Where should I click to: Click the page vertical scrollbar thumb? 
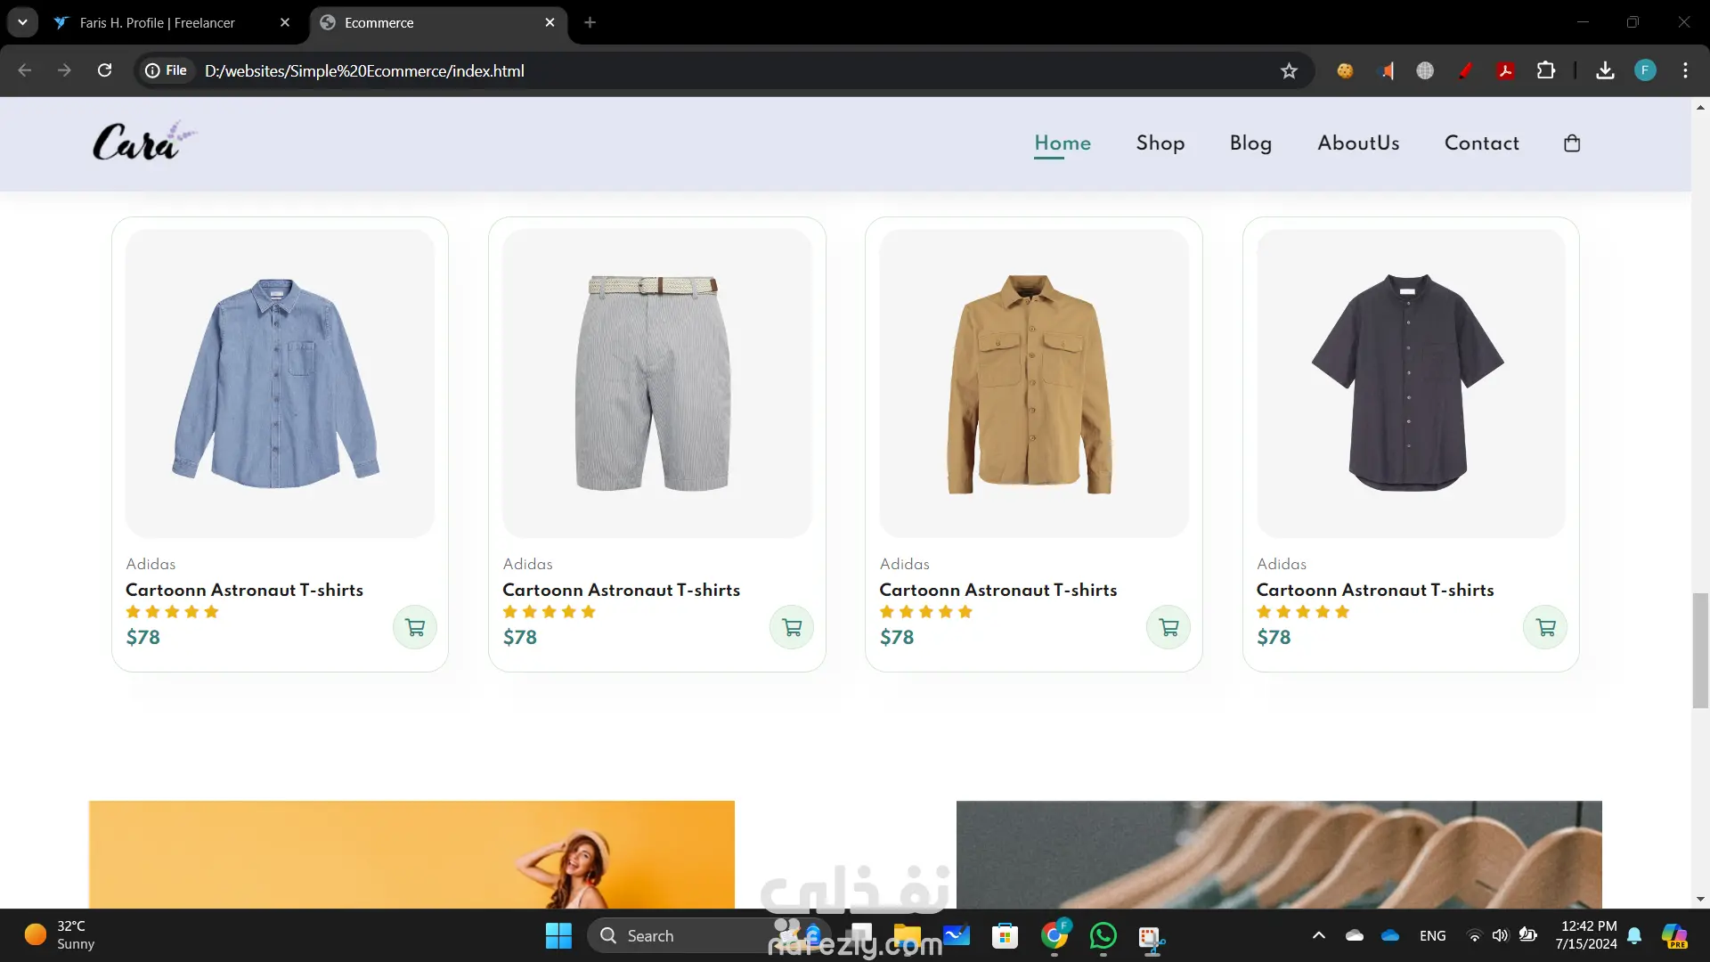coord(1700,650)
